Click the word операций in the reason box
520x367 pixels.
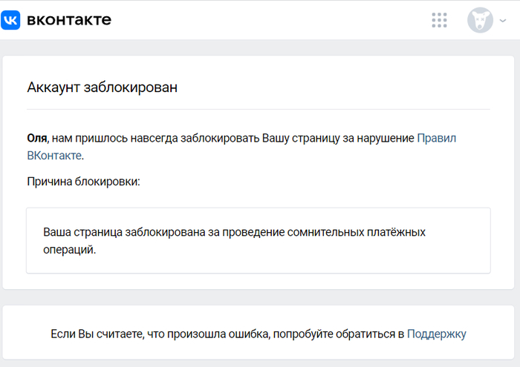pos(68,250)
